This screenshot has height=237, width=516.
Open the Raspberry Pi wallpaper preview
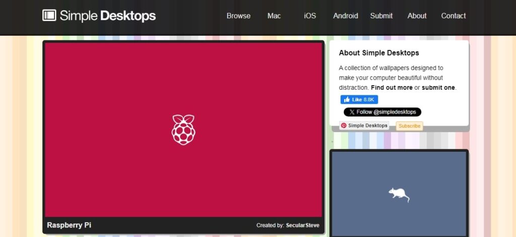click(x=183, y=130)
